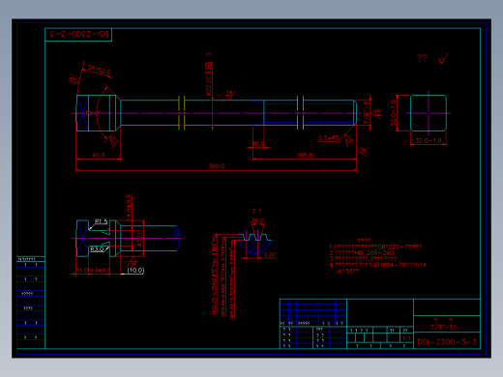
Task: Select the hatched thread profile detail
Action: pos(255,244)
